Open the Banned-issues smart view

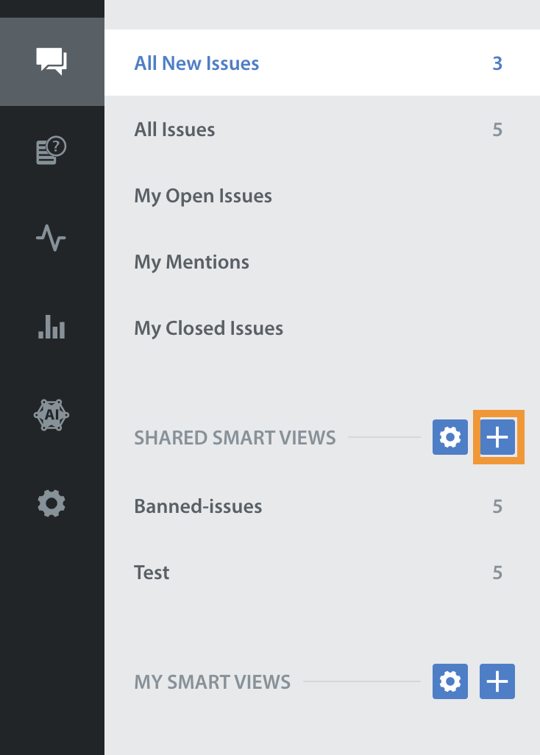(322, 506)
